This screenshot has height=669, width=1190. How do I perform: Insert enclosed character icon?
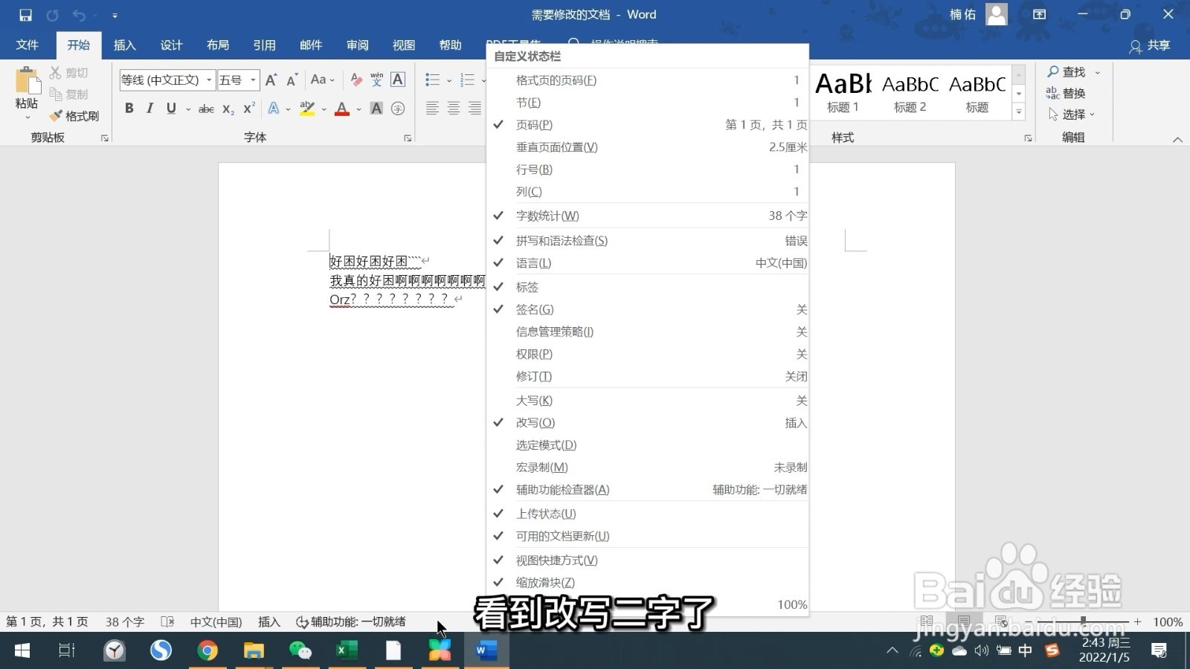[x=398, y=109]
